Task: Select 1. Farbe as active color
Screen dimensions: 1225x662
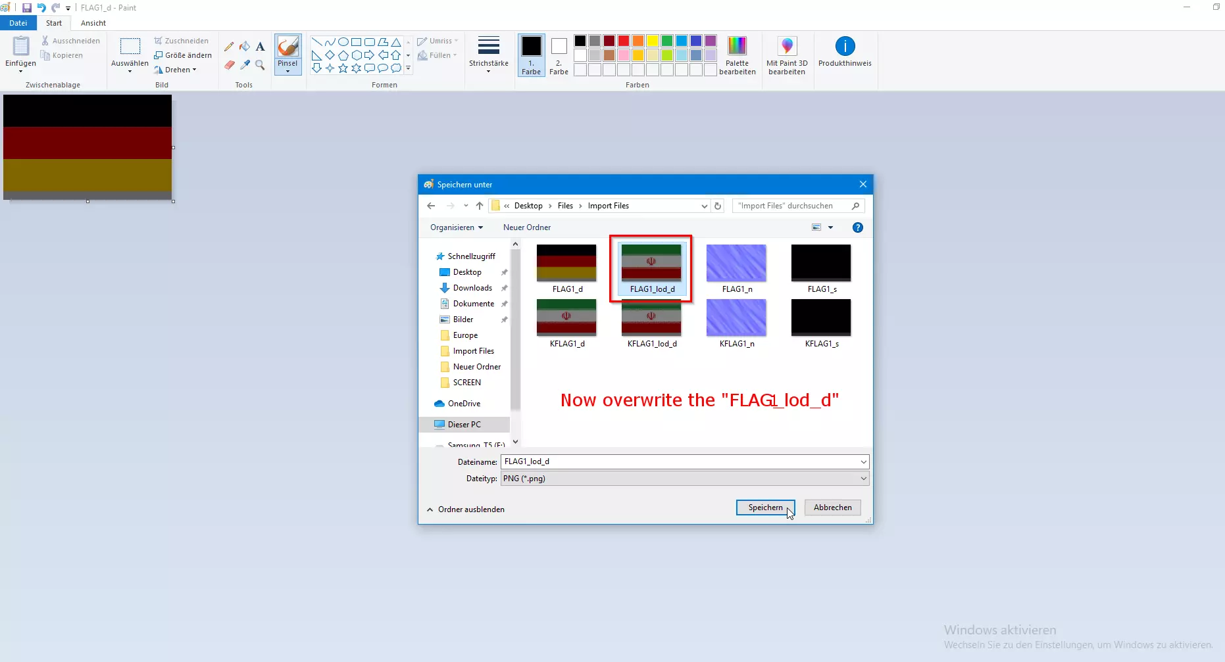Action: [531, 55]
